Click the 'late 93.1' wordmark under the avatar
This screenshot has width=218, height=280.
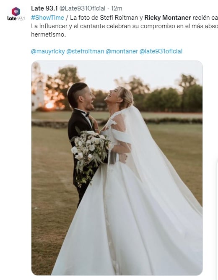pos(16,18)
